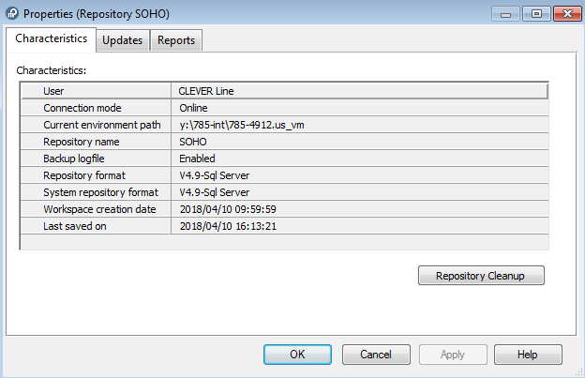Select the Connection mode label cell
Screen dimensions: 585x378
coord(96,108)
